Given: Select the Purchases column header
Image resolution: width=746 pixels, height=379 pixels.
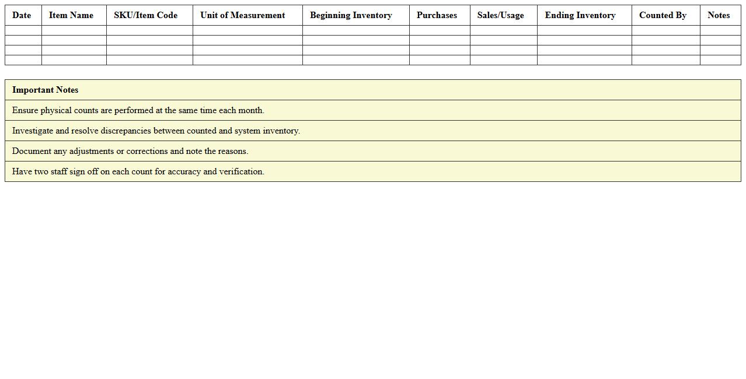Looking at the screenshot, I should point(437,15).
